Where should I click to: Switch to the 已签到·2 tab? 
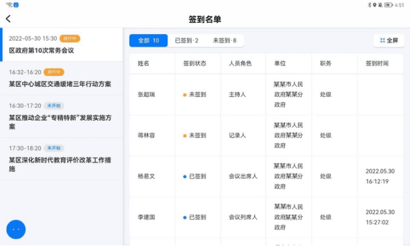pyautogui.click(x=187, y=40)
